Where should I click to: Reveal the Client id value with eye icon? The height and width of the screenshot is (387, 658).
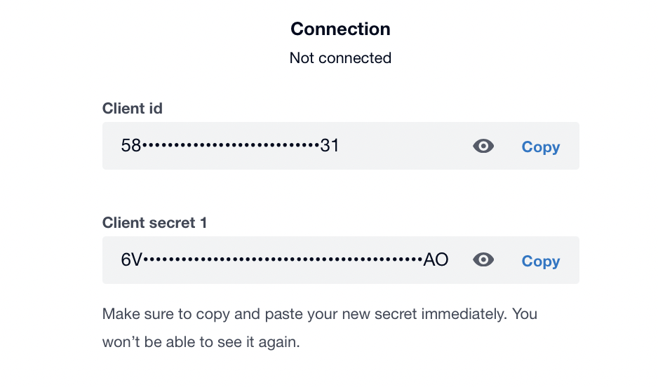point(483,146)
